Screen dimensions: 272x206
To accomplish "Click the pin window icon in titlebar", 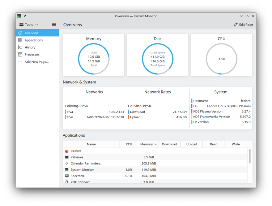I will [x=25, y=16].
